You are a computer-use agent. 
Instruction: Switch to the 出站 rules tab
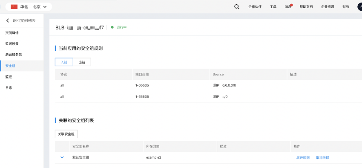pyautogui.click(x=82, y=62)
